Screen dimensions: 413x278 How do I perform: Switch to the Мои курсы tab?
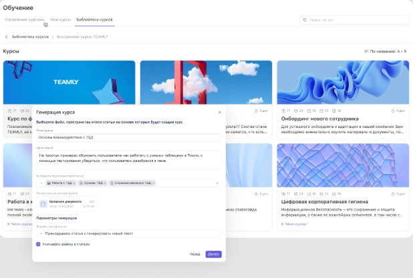(x=60, y=20)
